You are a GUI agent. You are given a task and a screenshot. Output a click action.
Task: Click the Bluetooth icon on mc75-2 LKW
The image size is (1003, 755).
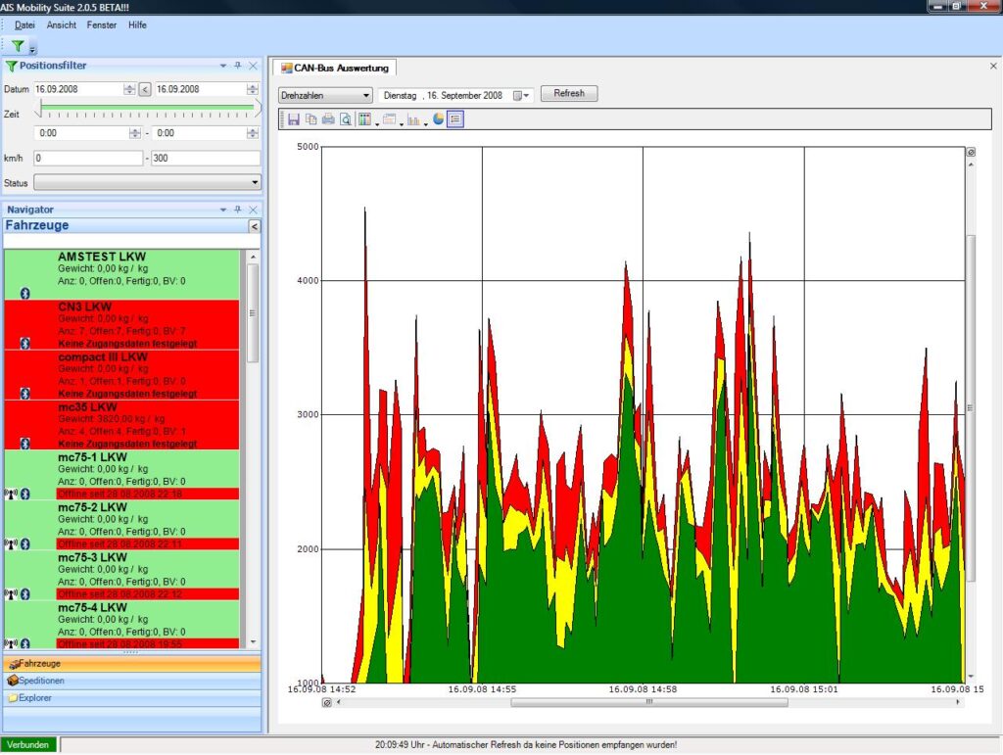tap(24, 544)
